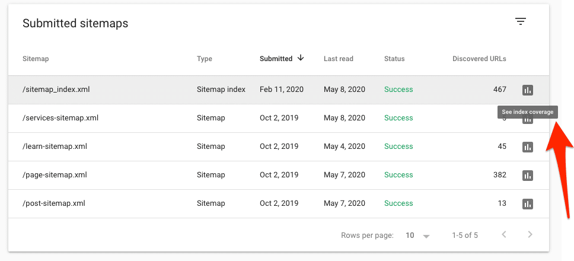See index coverage for /post-sitemap.xml
Screen dimensions: 574x261
coord(528,203)
